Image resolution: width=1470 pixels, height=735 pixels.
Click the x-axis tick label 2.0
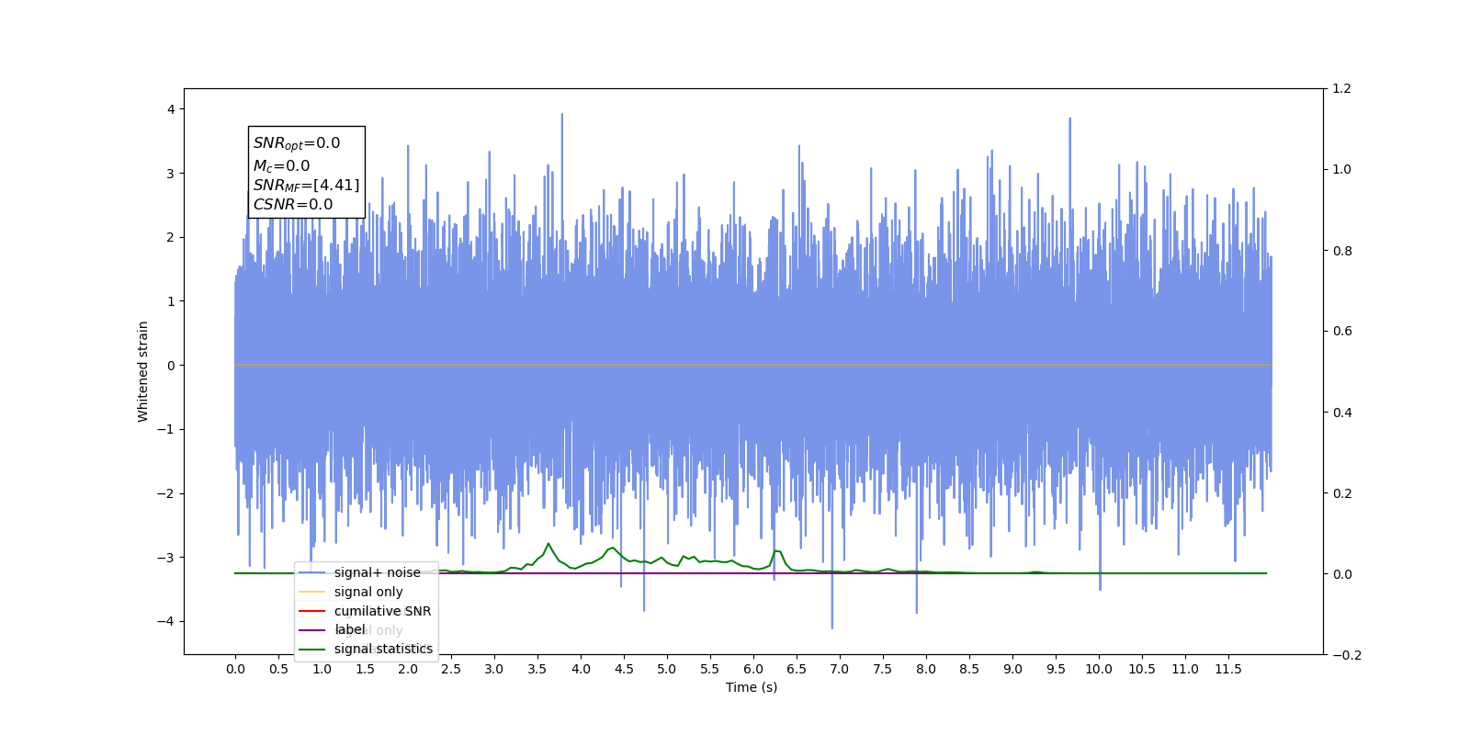(x=408, y=669)
